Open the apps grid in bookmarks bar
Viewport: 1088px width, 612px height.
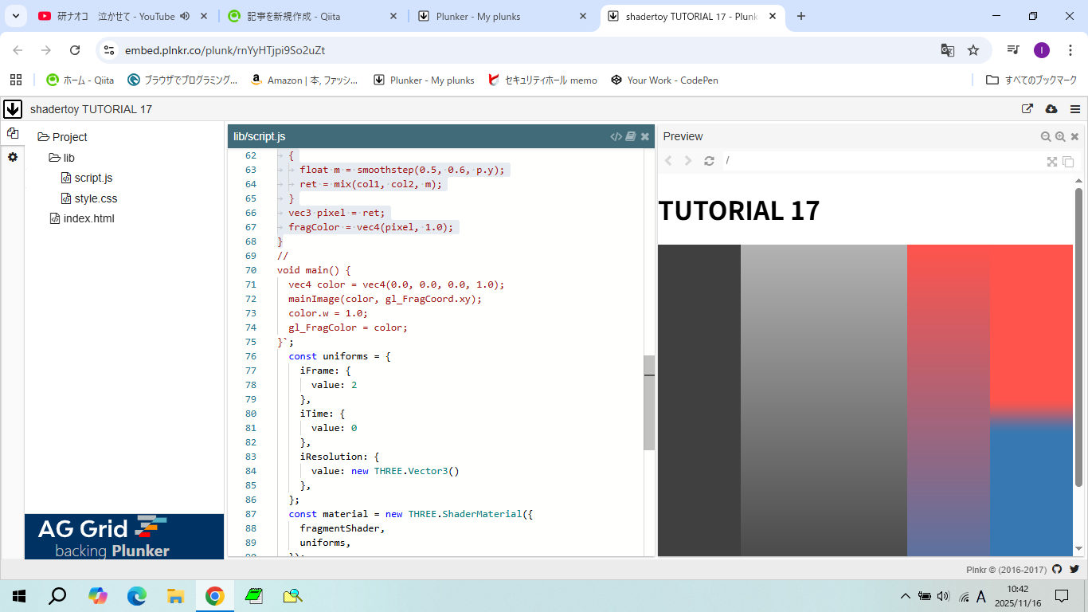pos(16,80)
